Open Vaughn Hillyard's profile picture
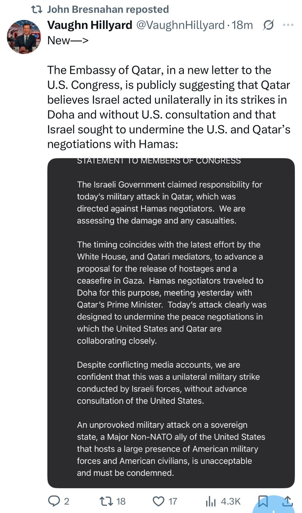This screenshot has height=513, width=302. (x=24, y=37)
